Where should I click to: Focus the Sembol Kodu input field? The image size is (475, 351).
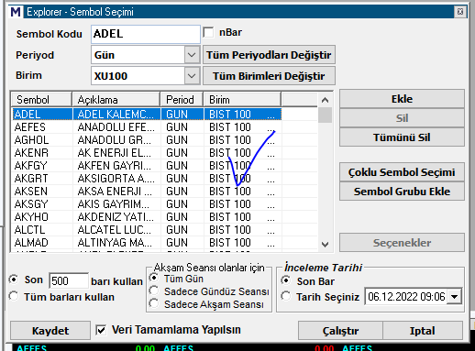[x=146, y=34]
